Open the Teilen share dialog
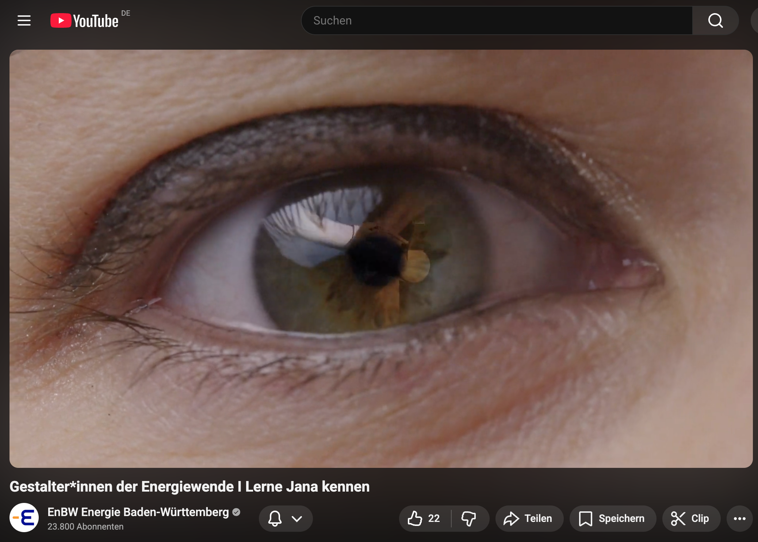The image size is (758, 542). [x=529, y=518]
